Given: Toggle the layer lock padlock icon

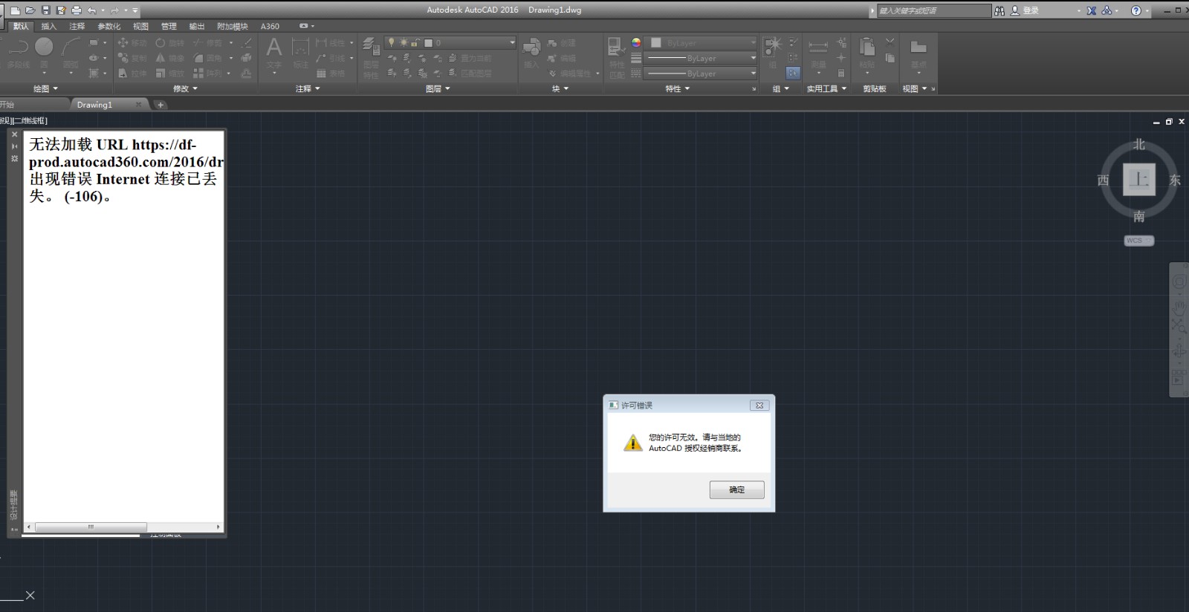Looking at the screenshot, I should [415, 43].
